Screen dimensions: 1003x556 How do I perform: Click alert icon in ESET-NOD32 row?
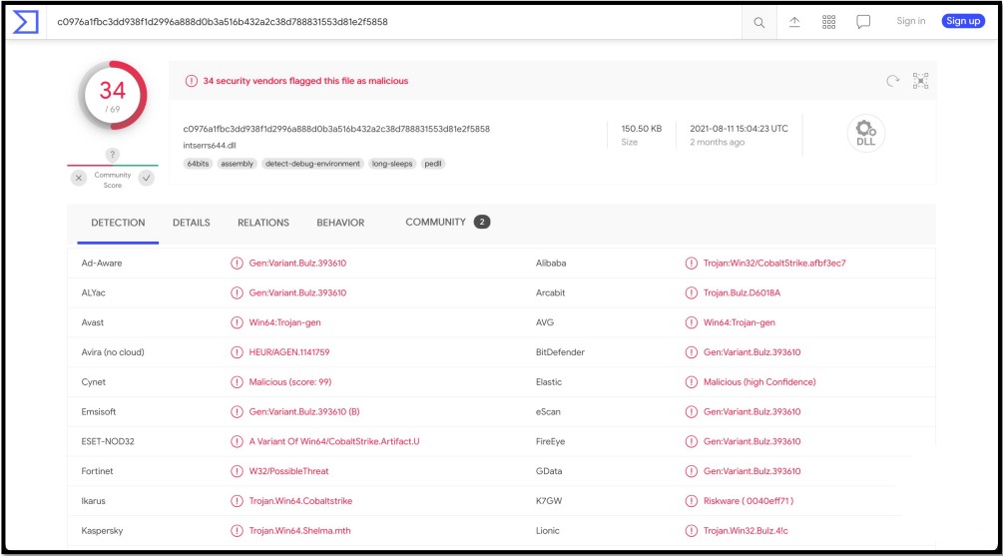click(x=237, y=441)
